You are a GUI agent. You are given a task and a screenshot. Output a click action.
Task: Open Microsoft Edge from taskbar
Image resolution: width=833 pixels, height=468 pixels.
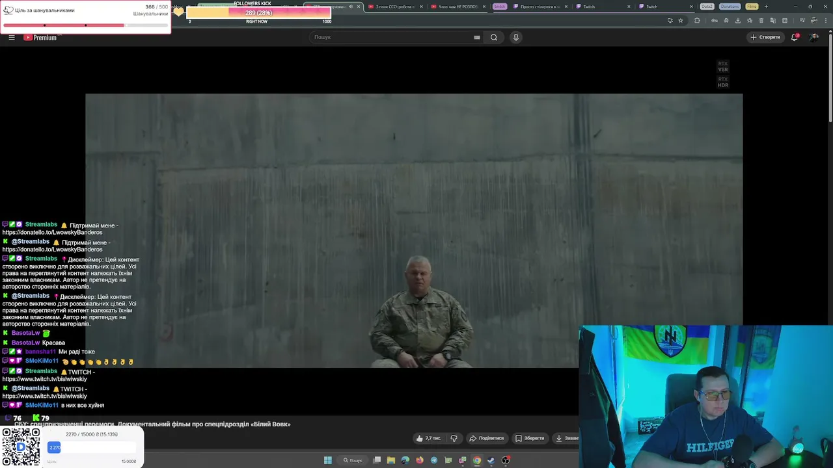pyautogui.click(x=405, y=460)
